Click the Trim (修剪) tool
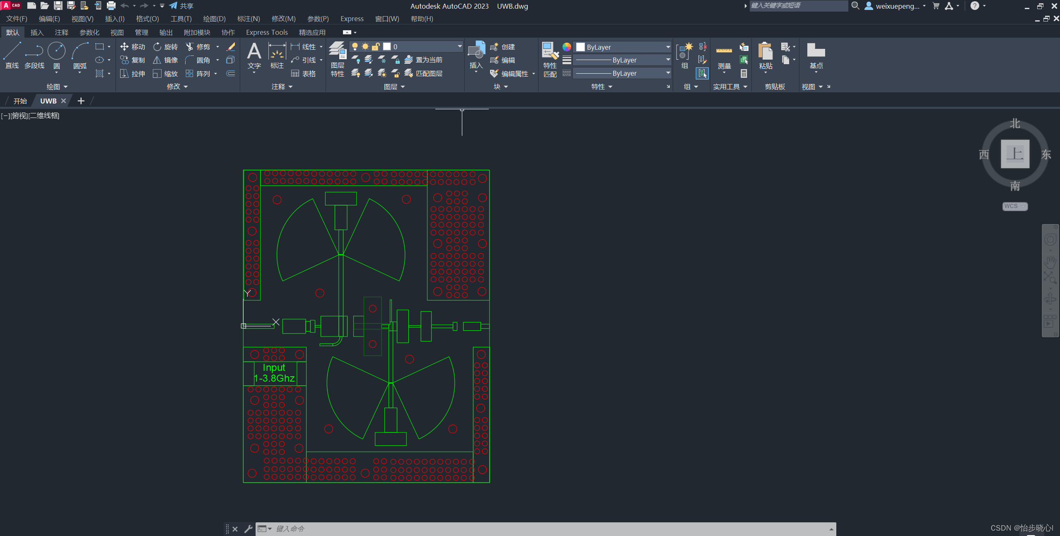Image resolution: width=1060 pixels, height=536 pixels. [198, 47]
